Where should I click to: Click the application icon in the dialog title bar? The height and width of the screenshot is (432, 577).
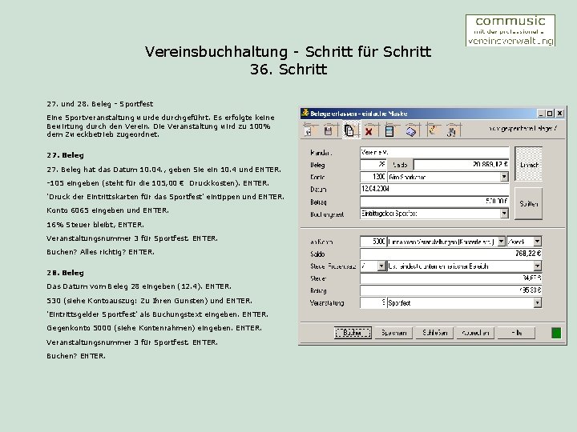(305, 113)
